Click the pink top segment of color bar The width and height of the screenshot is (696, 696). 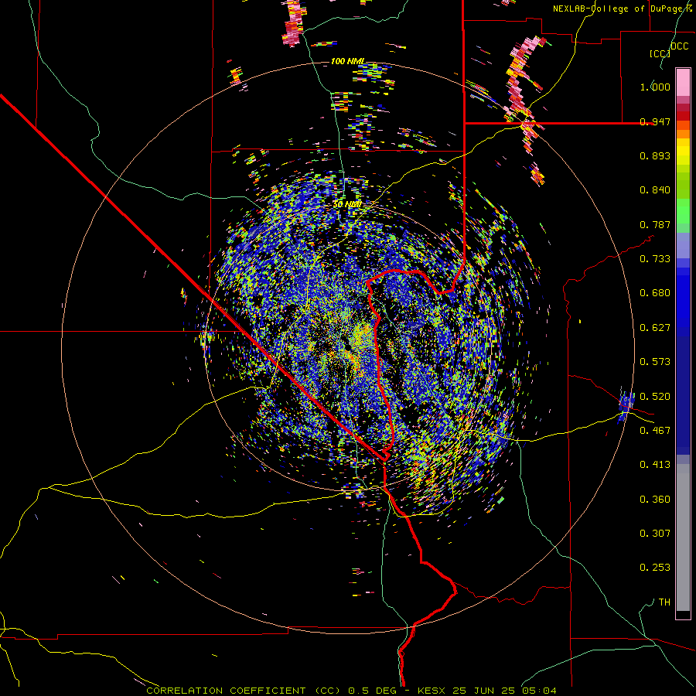pyautogui.click(x=683, y=82)
